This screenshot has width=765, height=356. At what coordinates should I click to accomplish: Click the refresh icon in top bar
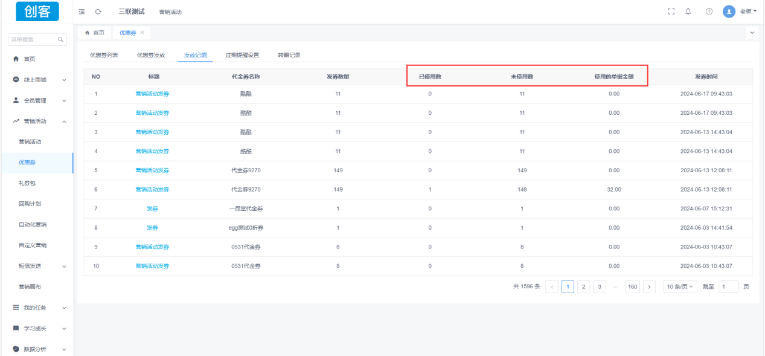pos(98,11)
